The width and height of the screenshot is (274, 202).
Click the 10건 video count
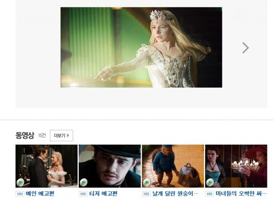point(42,135)
